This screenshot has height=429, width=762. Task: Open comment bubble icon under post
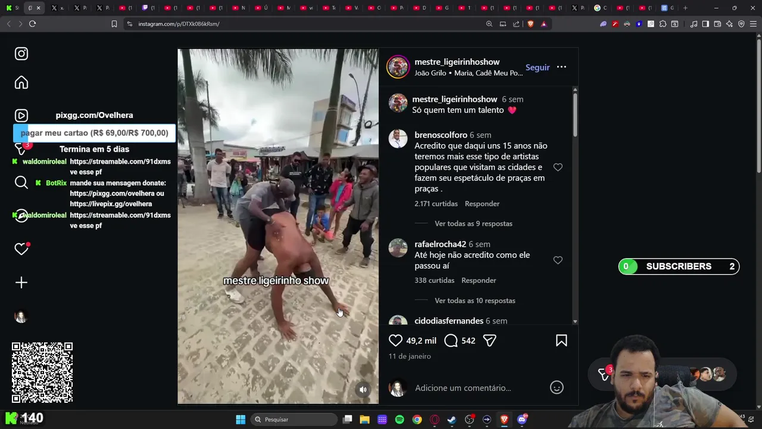click(451, 340)
